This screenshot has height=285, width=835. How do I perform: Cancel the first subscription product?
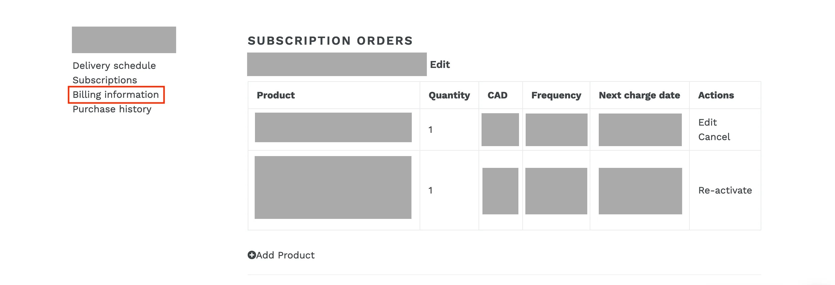714,137
